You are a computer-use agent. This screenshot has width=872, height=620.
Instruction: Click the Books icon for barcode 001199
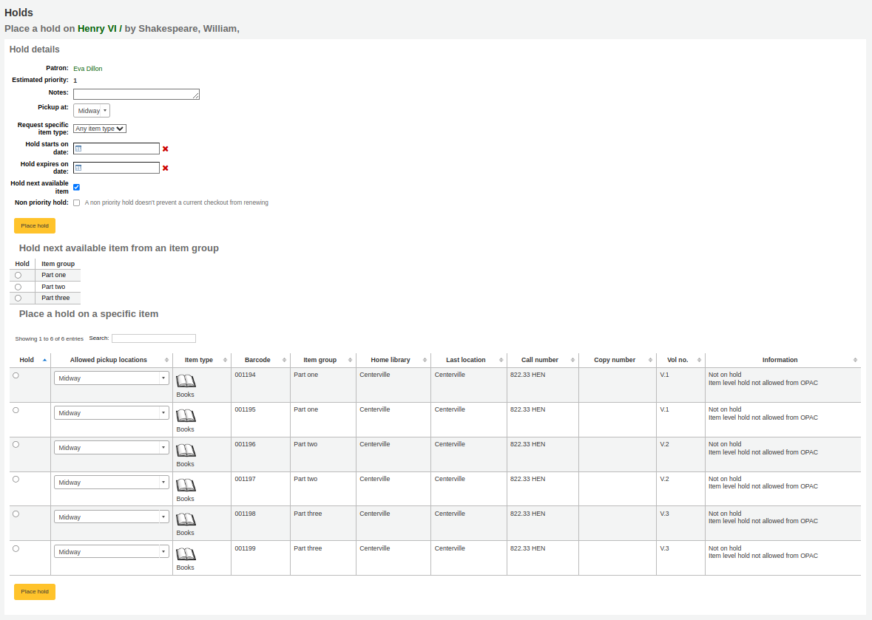point(186,554)
